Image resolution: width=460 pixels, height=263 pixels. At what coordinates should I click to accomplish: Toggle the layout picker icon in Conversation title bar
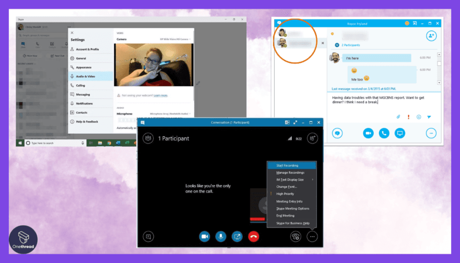[287, 122]
